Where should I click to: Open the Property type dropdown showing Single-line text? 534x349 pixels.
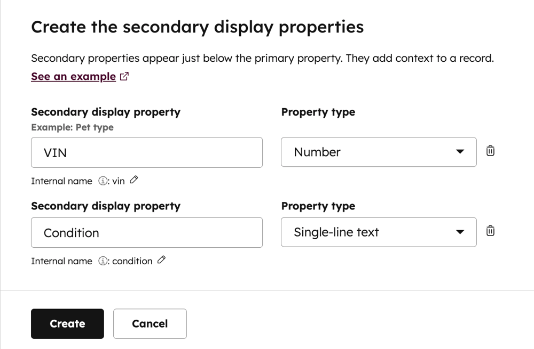tap(379, 232)
